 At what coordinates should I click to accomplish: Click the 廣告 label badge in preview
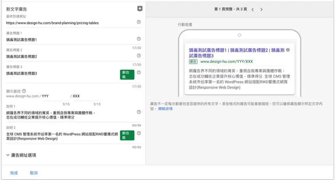tap(193, 62)
